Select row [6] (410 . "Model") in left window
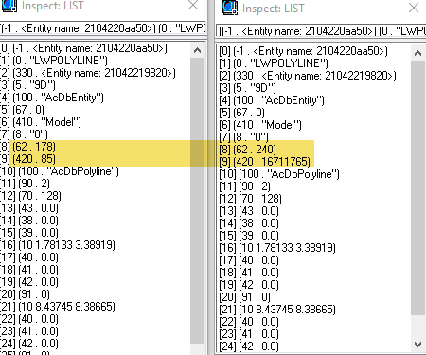Viewport: 426px width, 355px height. [41, 122]
